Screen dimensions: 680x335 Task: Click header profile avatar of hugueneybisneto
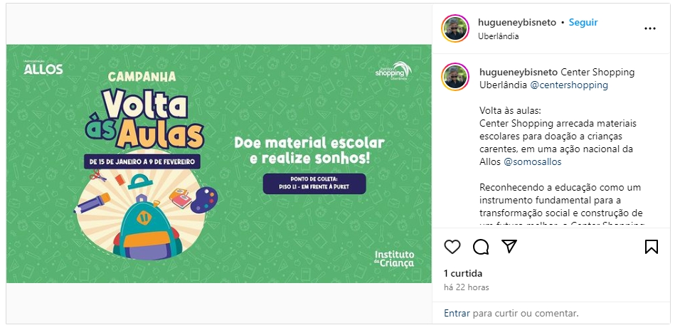455,28
